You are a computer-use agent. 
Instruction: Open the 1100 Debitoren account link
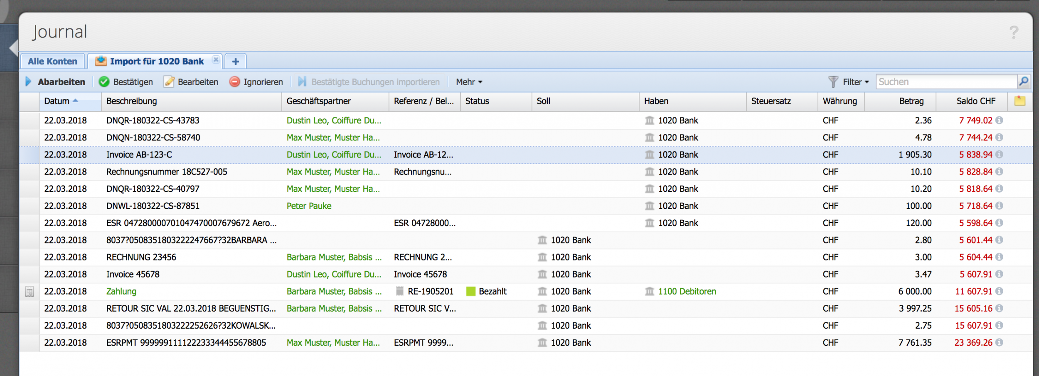point(687,292)
